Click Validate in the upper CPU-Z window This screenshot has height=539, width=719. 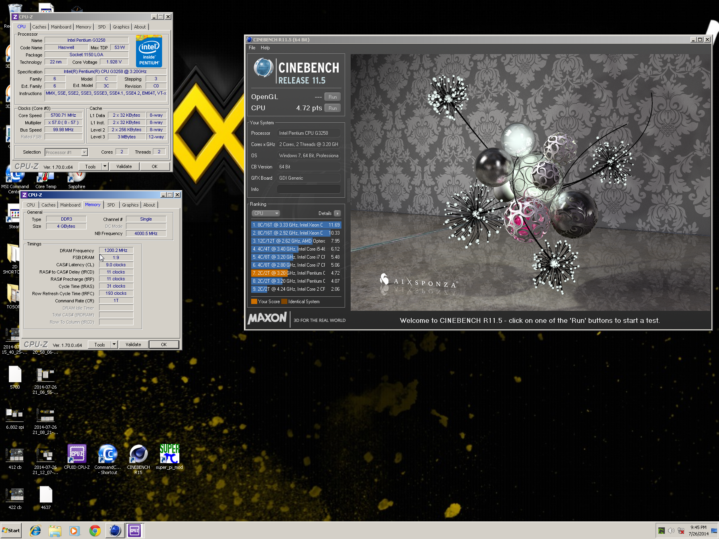(124, 166)
